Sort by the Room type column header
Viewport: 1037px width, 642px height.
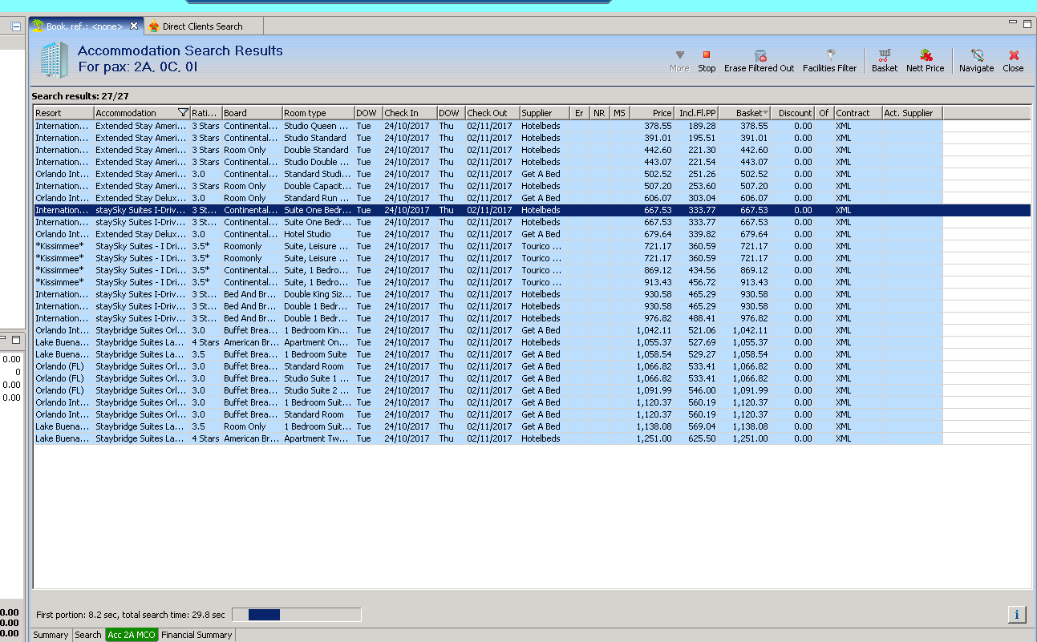click(318, 113)
